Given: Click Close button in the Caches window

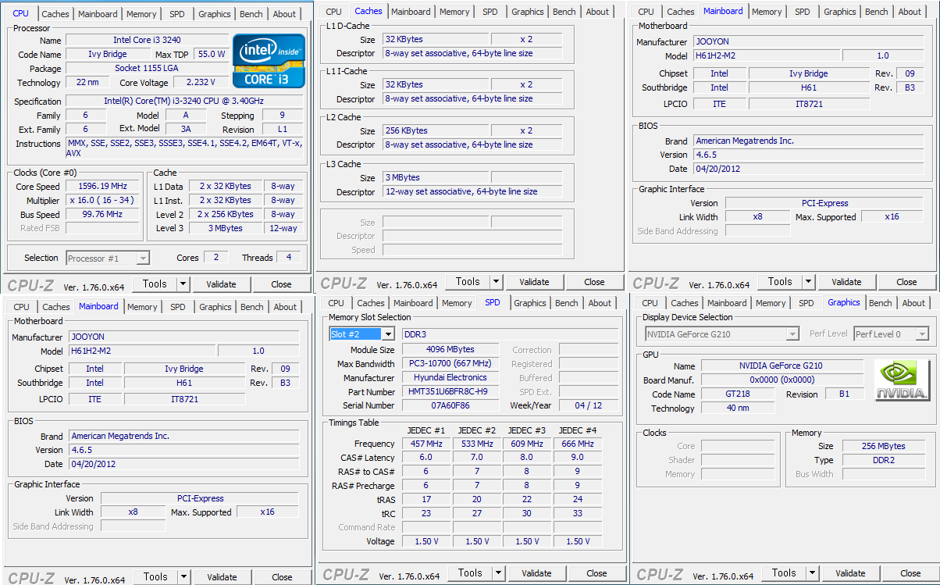Looking at the screenshot, I should point(594,282).
